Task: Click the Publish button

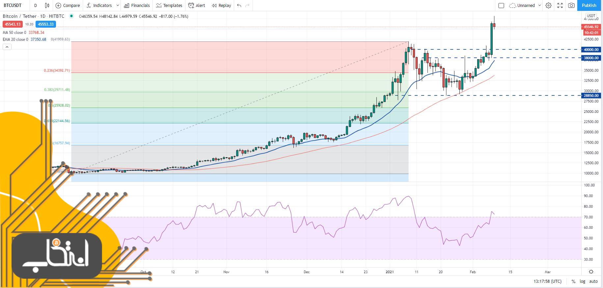Action: [589, 5]
